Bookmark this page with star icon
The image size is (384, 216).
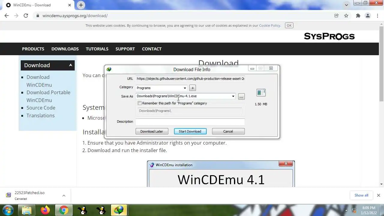[x=346, y=16]
